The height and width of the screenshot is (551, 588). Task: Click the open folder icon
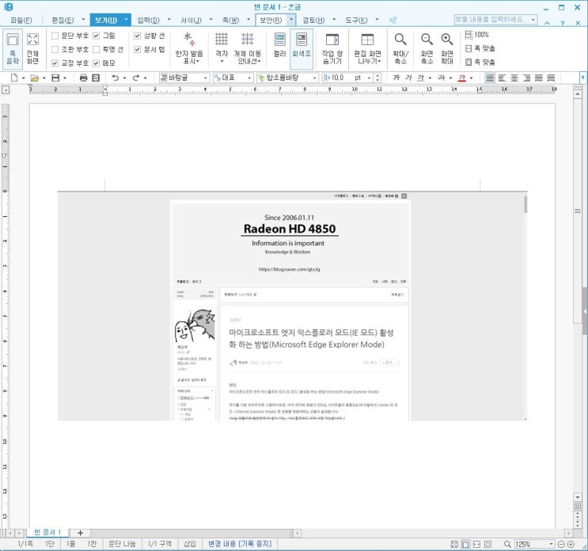35,78
